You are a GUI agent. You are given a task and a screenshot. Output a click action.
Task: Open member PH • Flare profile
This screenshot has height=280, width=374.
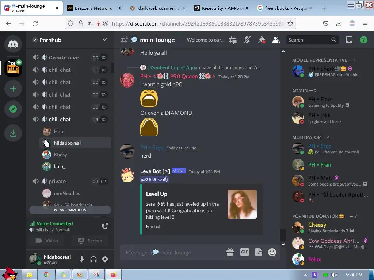coord(330,102)
